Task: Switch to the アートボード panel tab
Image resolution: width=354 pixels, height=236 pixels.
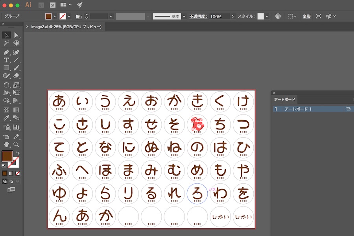Action: click(284, 100)
